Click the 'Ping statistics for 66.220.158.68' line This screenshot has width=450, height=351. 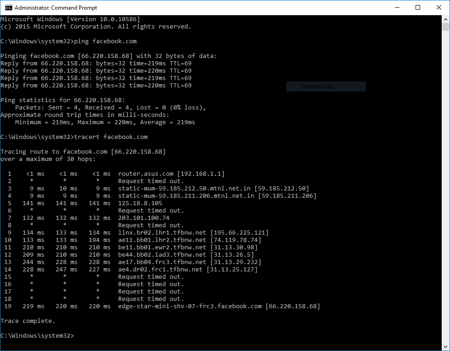coord(63,100)
